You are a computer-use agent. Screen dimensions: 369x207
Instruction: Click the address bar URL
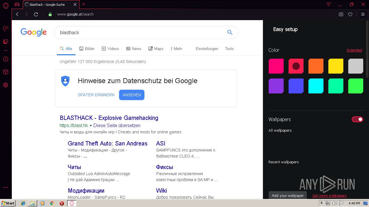pyautogui.click(x=75, y=14)
